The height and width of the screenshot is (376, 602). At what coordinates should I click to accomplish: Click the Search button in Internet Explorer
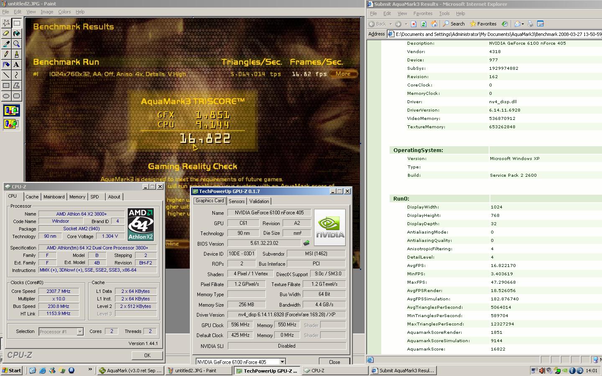pyautogui.click(x=454, y=24)
